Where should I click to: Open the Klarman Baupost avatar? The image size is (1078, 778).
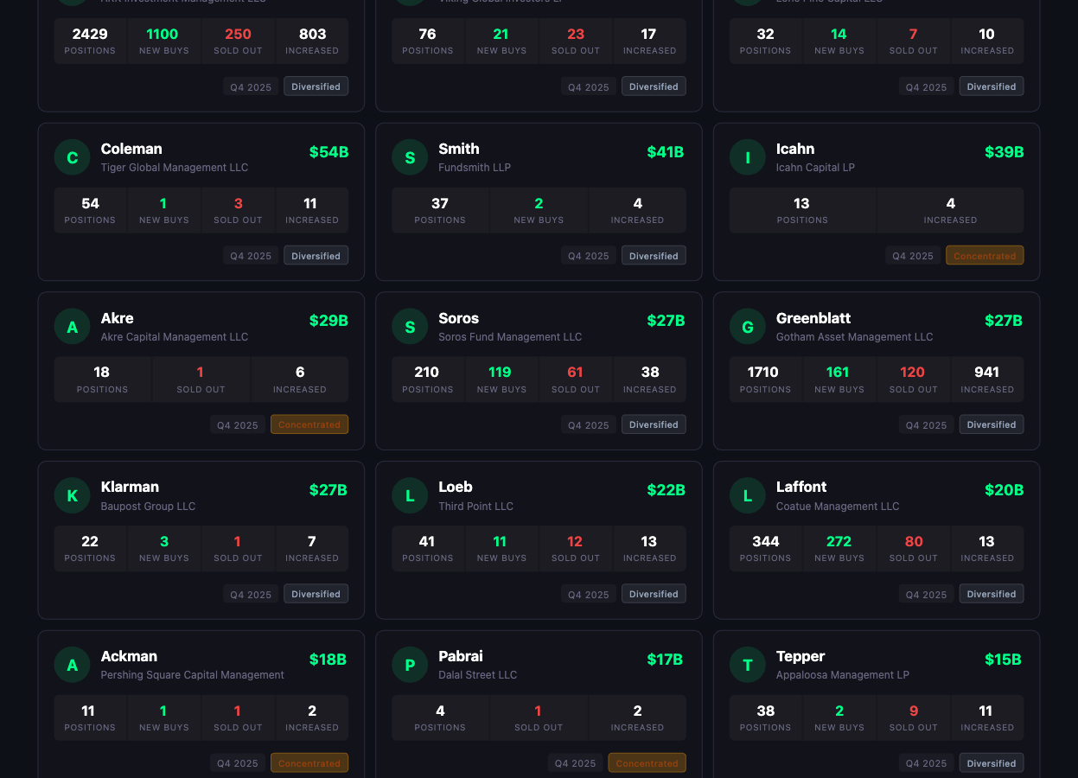72,495
